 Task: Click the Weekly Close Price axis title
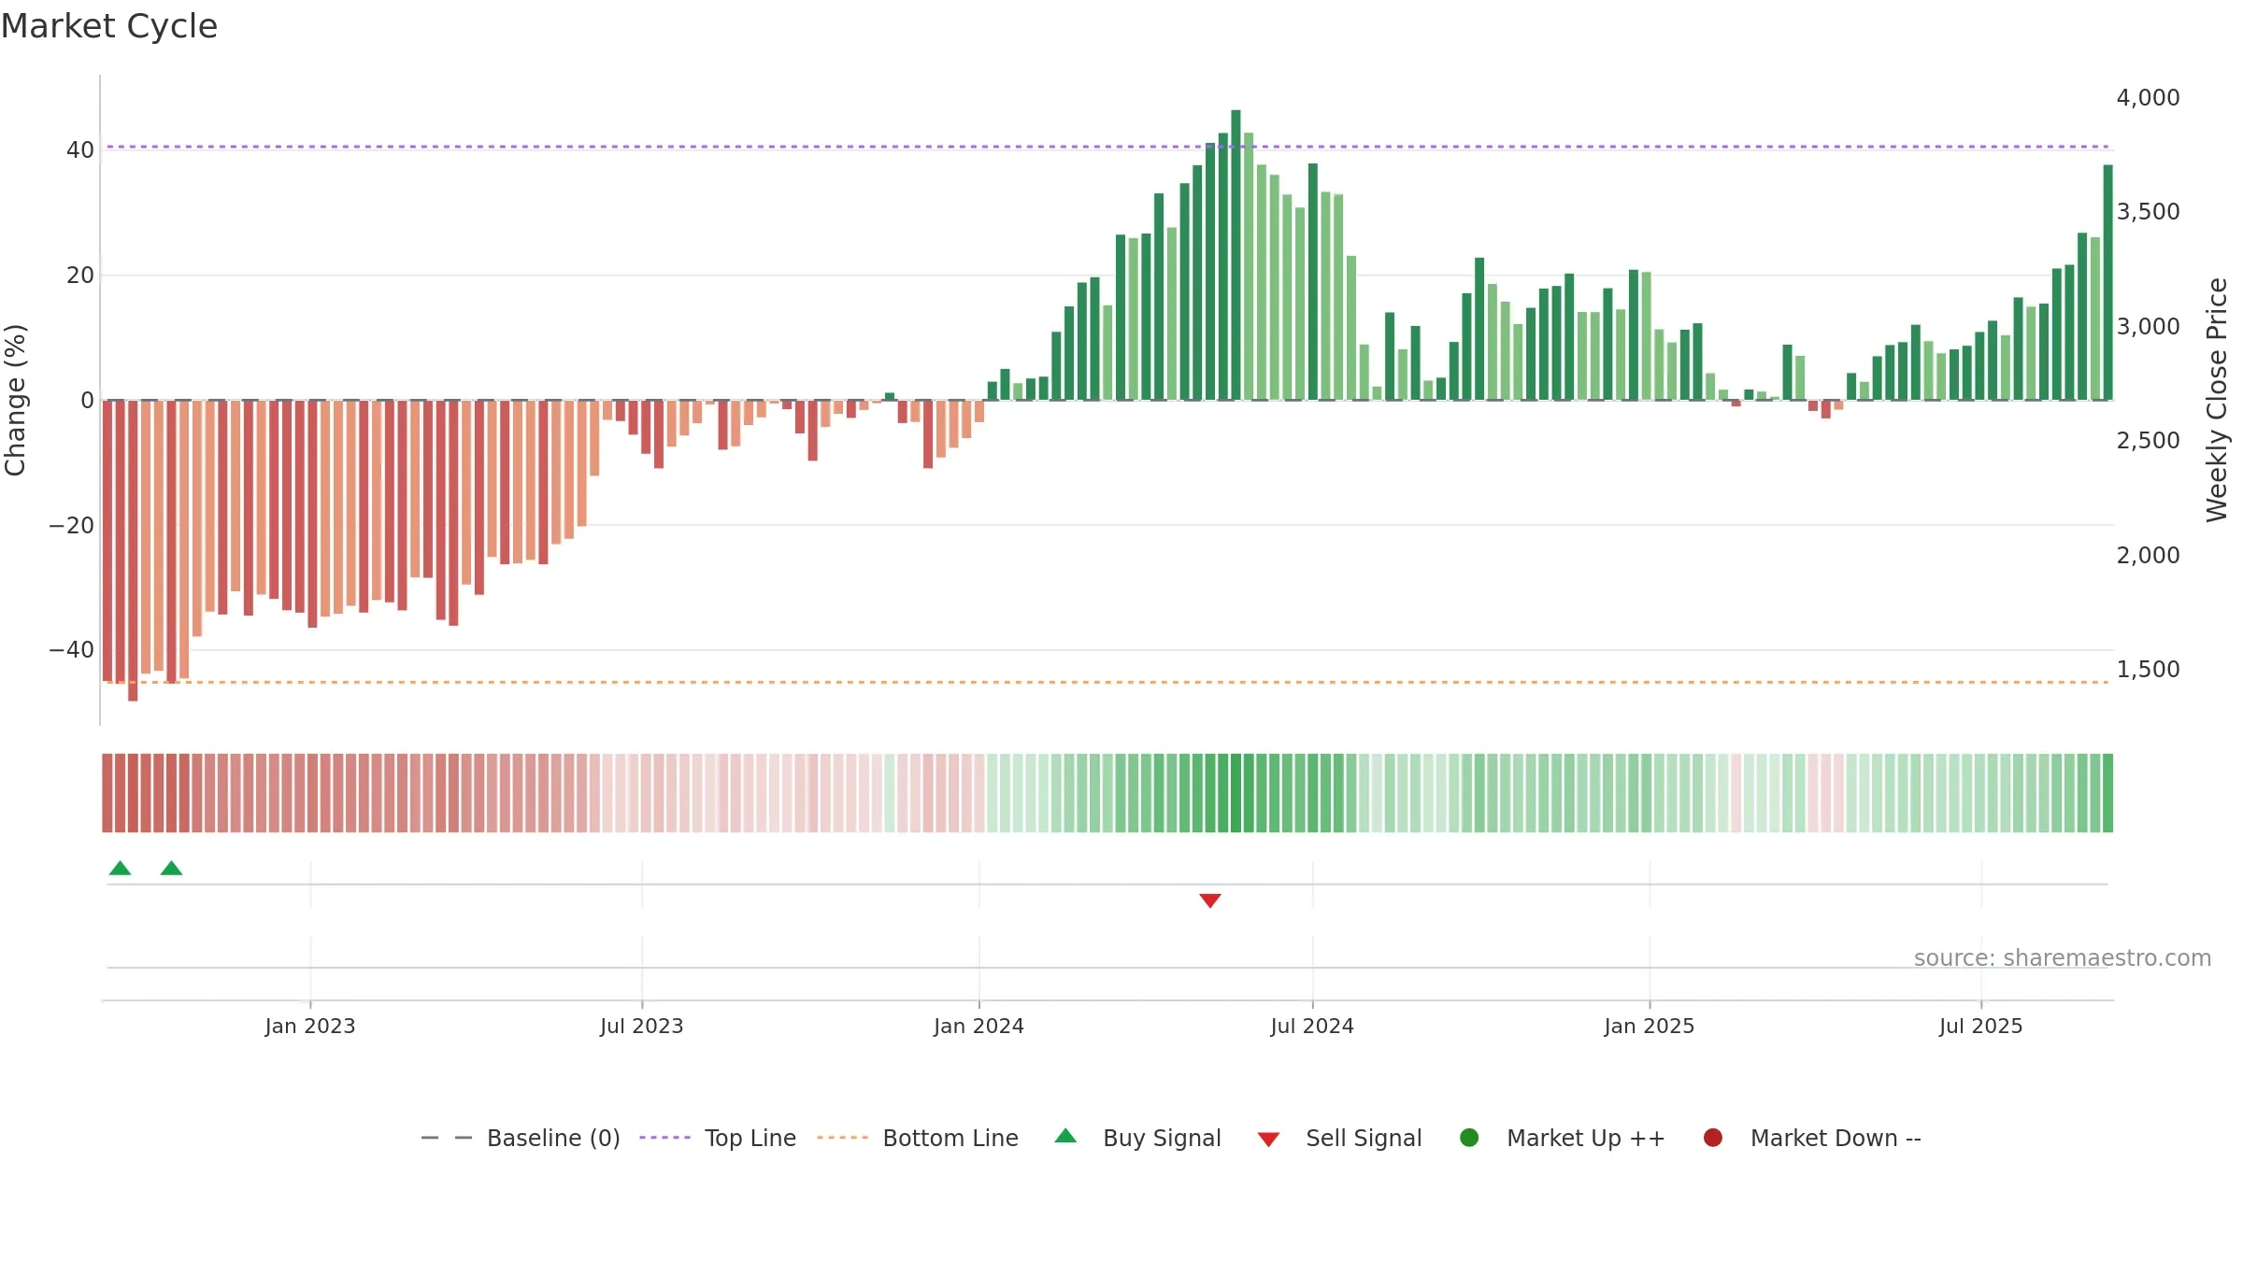click(x=2217, y=400)
